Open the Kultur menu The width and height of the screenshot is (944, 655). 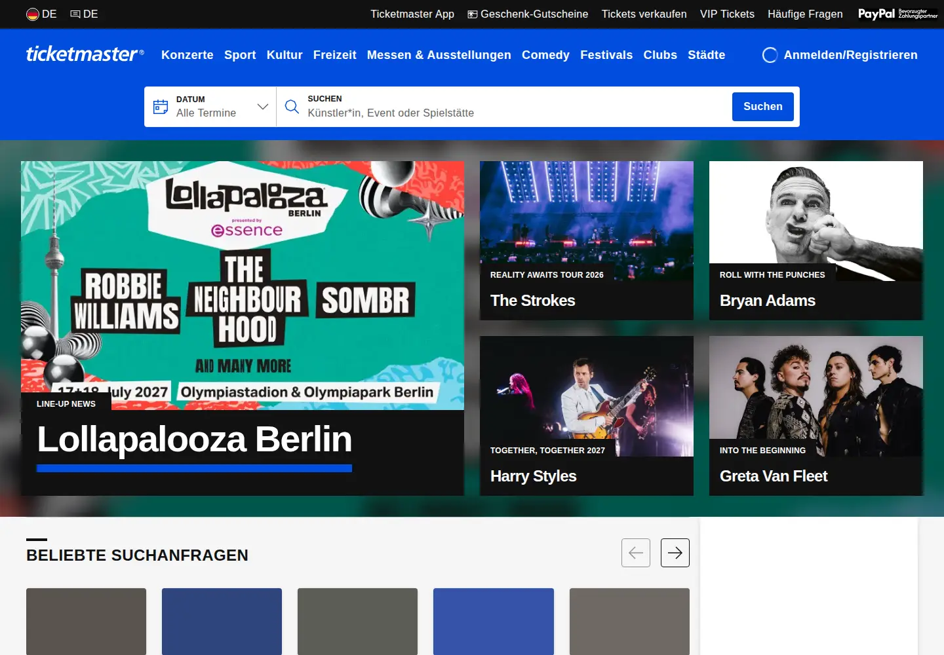click(x=285, y=55)
